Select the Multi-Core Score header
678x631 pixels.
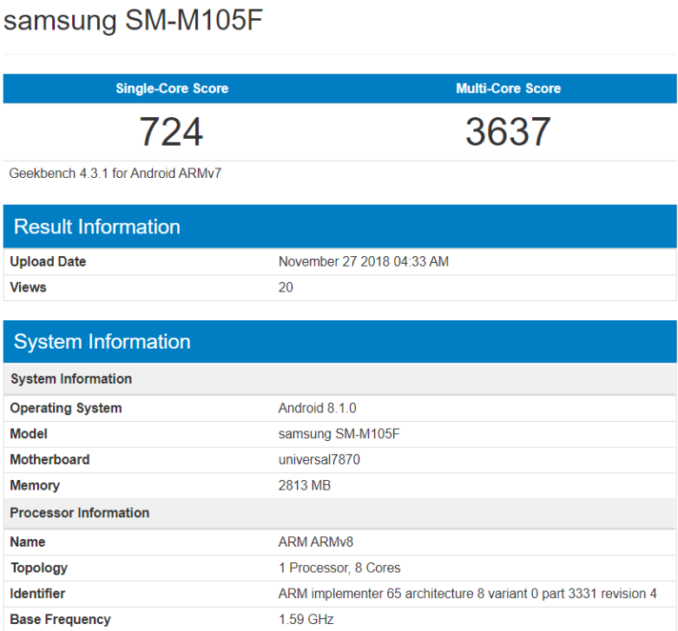pyautogui.click(x=508, y=89)
